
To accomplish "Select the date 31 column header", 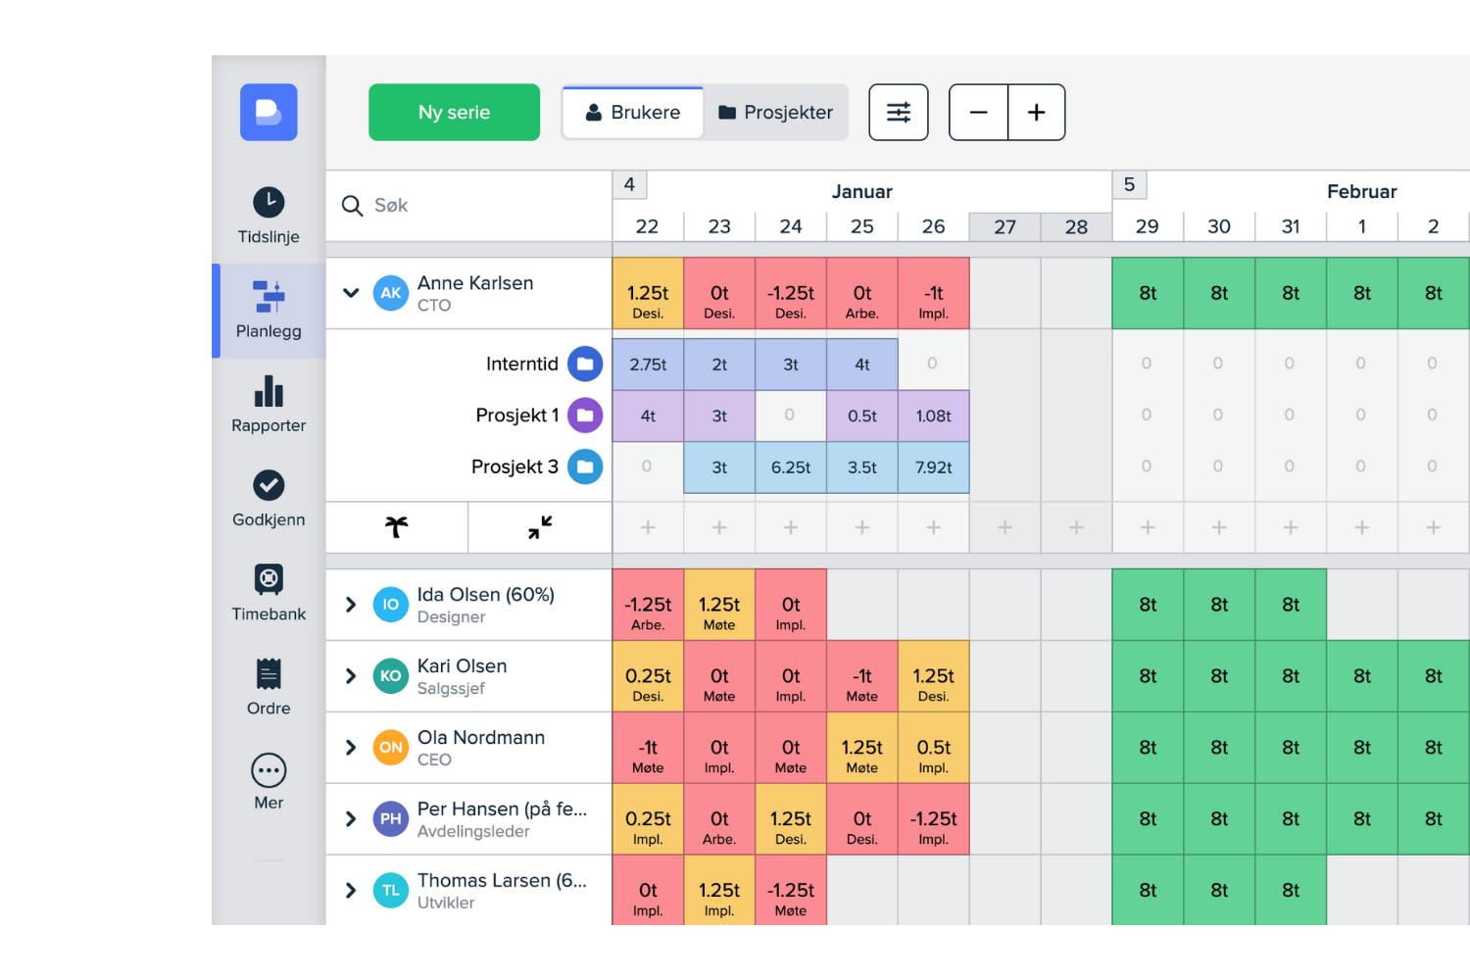I will (x=1291, y=226).
